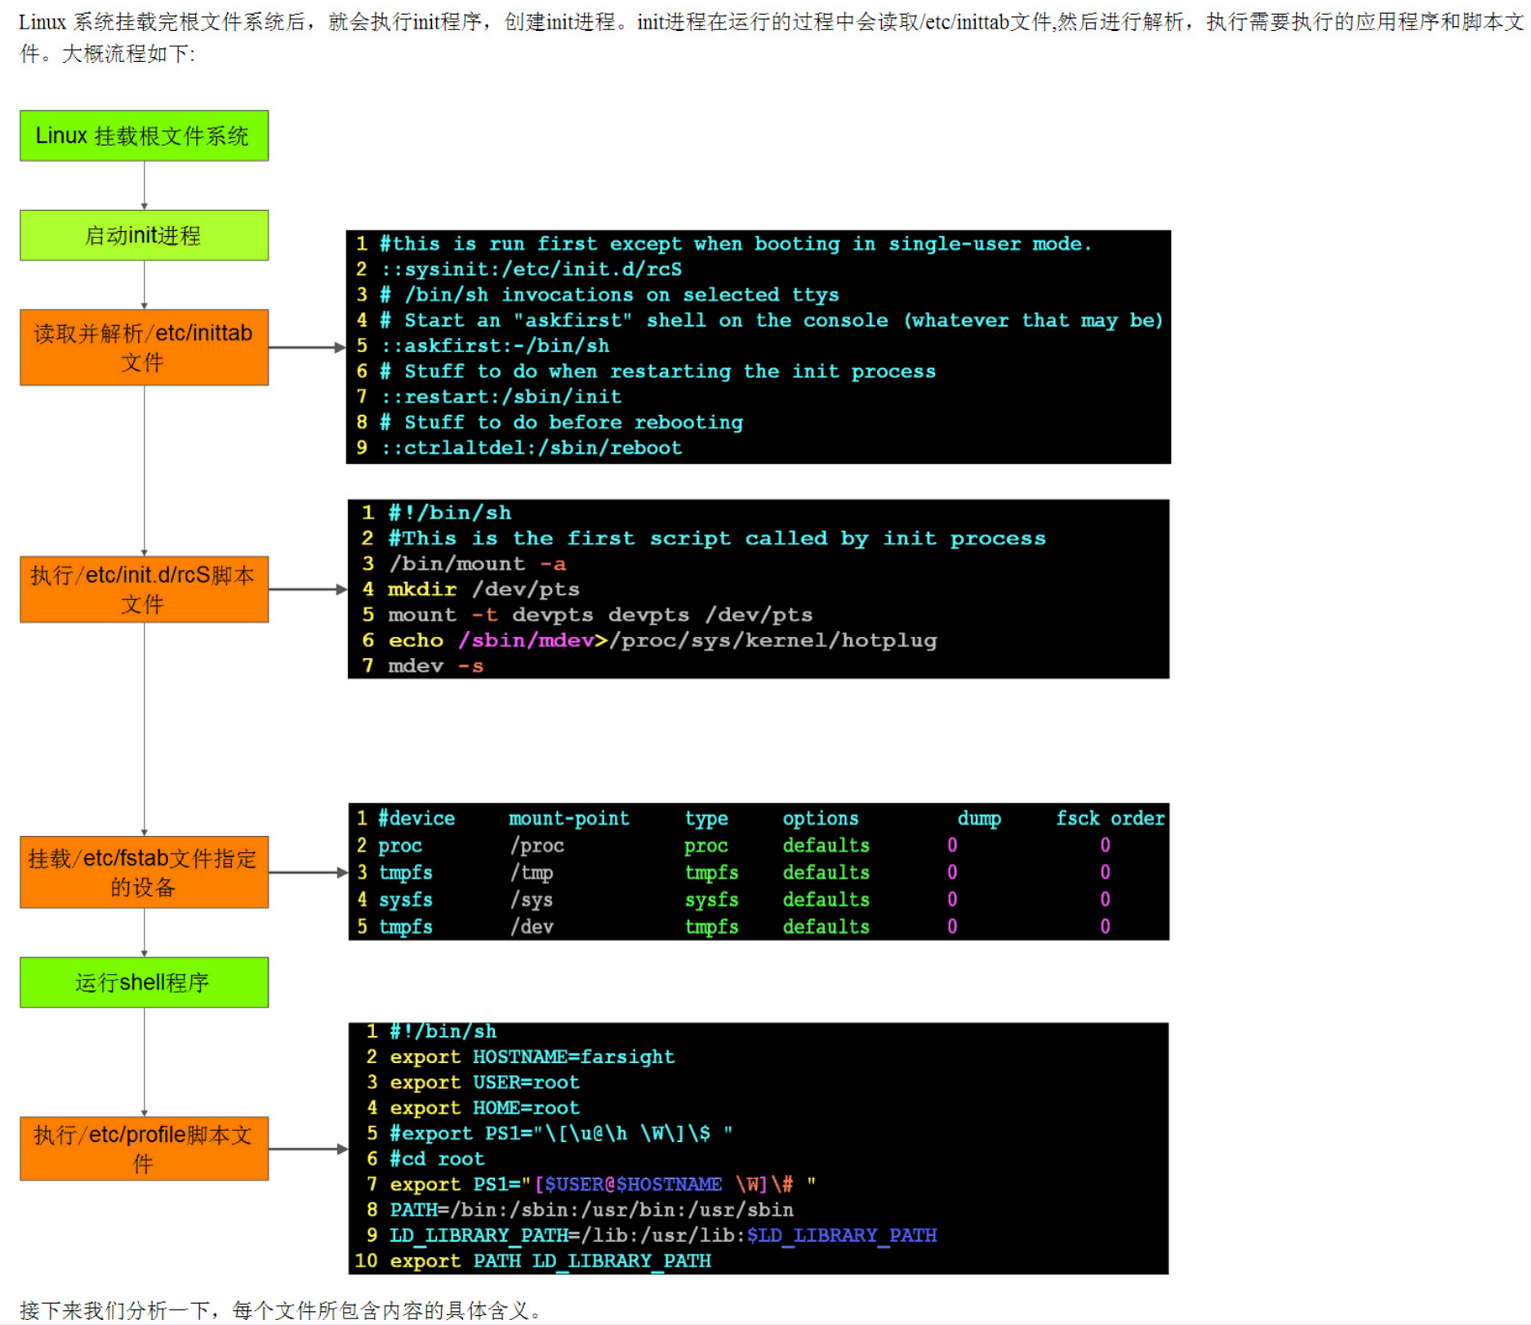The height and width of the screenshot is (1325, 1531).
Task: Click the intro paragraph starting with 'Linux 系统挂载完根文件系统后'
Action: point(771,38)
